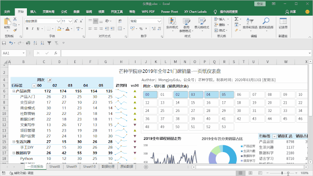Click Increase Decimal icon

(154, 29)
